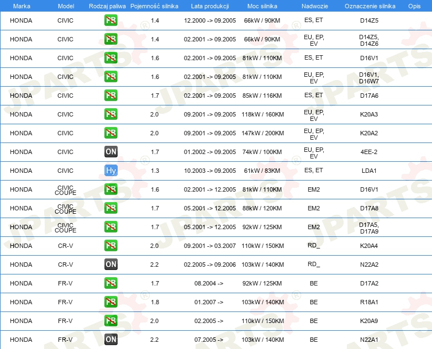
Task: Click FR-V model in R18A1 row
Action: coord(65,302)
